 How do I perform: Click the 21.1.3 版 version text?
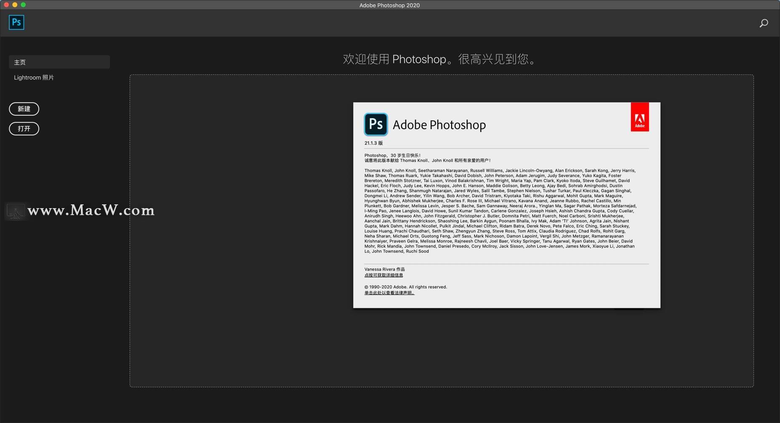tap(373, 143)
